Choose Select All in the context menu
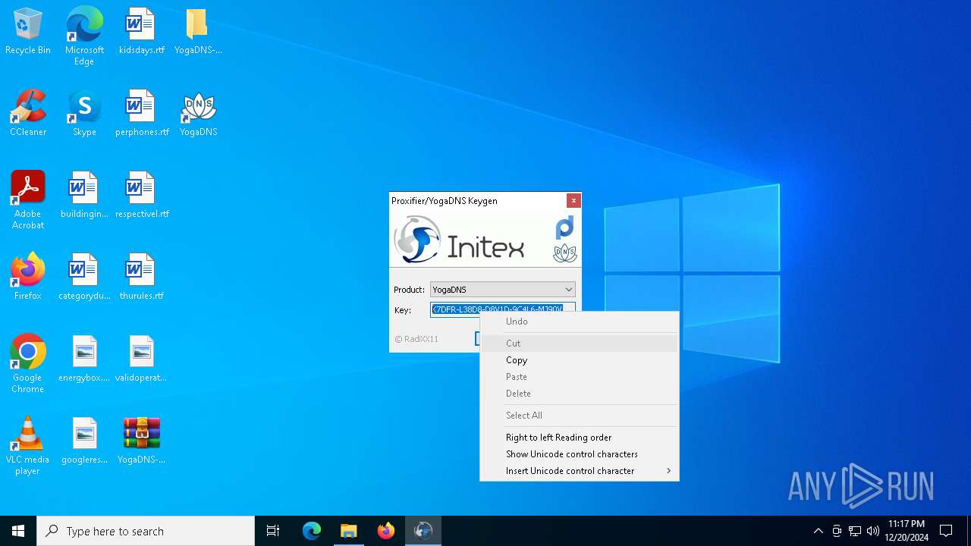This screenshot has width=971, height=546. point(580,416)
